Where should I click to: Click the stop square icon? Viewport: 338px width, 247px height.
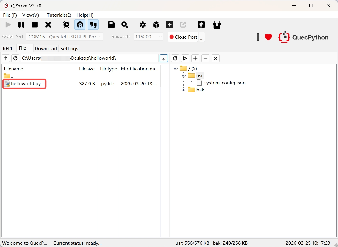coord(35,25)
